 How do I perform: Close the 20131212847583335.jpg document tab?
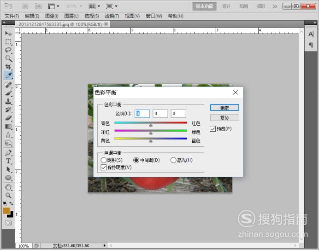tap(106, 24)
